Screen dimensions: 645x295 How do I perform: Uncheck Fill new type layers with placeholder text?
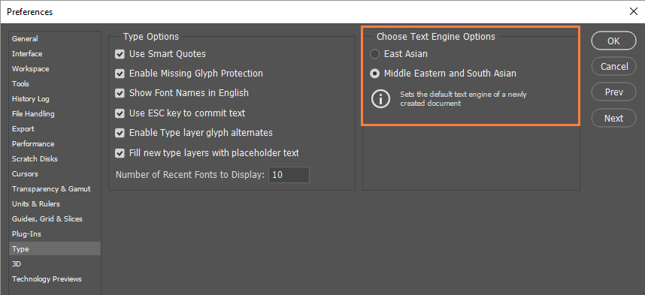tap(120, 153)
